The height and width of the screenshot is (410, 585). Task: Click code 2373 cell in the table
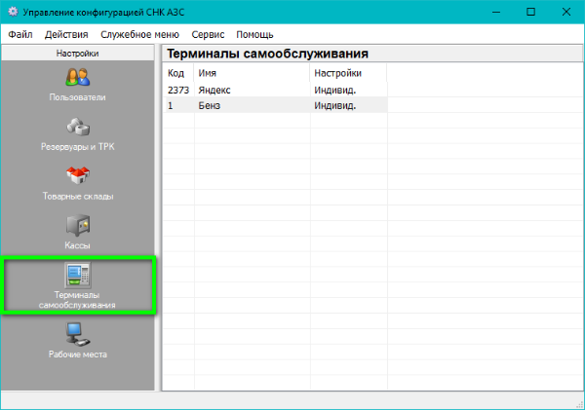[x=177, y=89]
